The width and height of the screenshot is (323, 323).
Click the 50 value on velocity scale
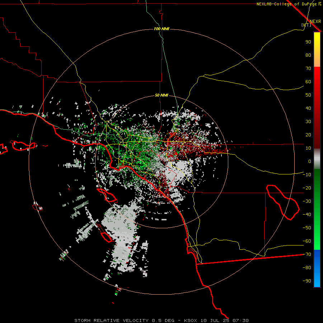[308, 95]
